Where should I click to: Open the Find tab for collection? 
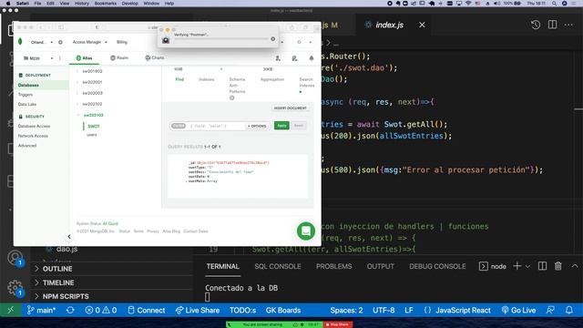(179, 79)
